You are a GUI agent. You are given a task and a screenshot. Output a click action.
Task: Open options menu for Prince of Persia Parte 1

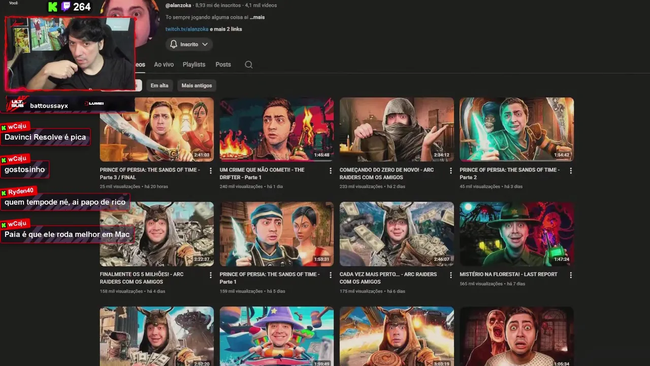point(331,275)
